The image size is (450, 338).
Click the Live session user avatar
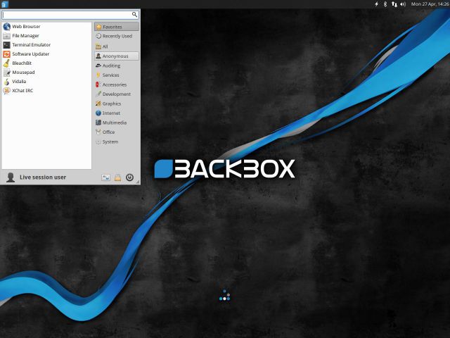[11, 177]
